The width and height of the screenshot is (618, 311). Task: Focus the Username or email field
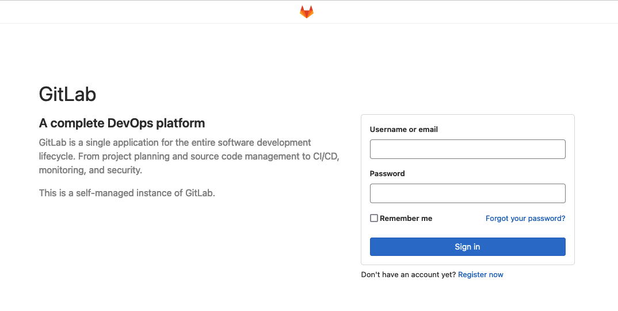tap(467, 149)
